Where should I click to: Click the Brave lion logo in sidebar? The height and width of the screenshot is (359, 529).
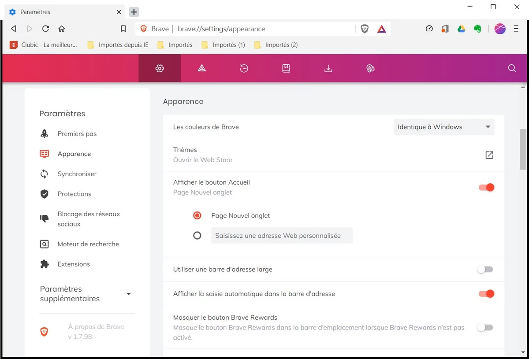click(x=45, y=332)
